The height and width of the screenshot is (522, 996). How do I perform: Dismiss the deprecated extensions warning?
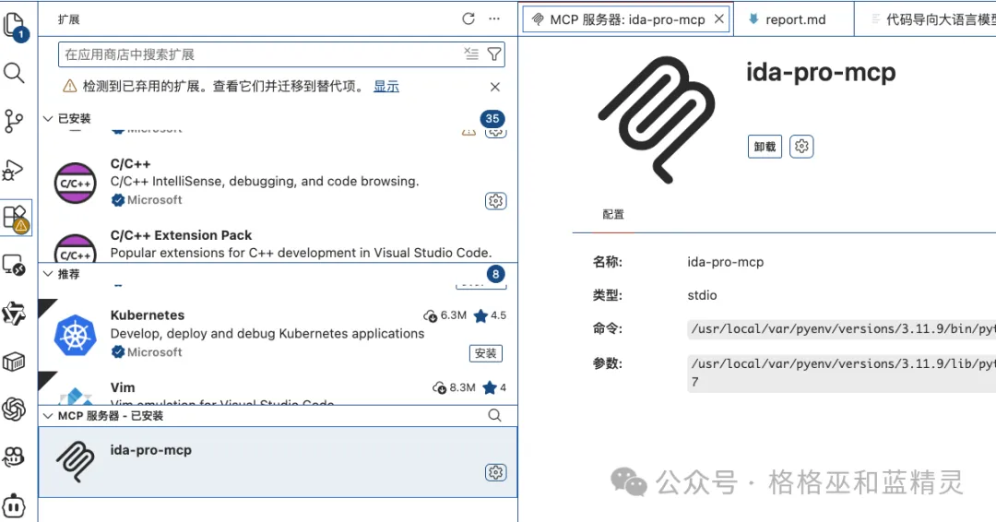(495, 87)
